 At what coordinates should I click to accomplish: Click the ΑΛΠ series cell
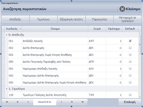(97, 41)
